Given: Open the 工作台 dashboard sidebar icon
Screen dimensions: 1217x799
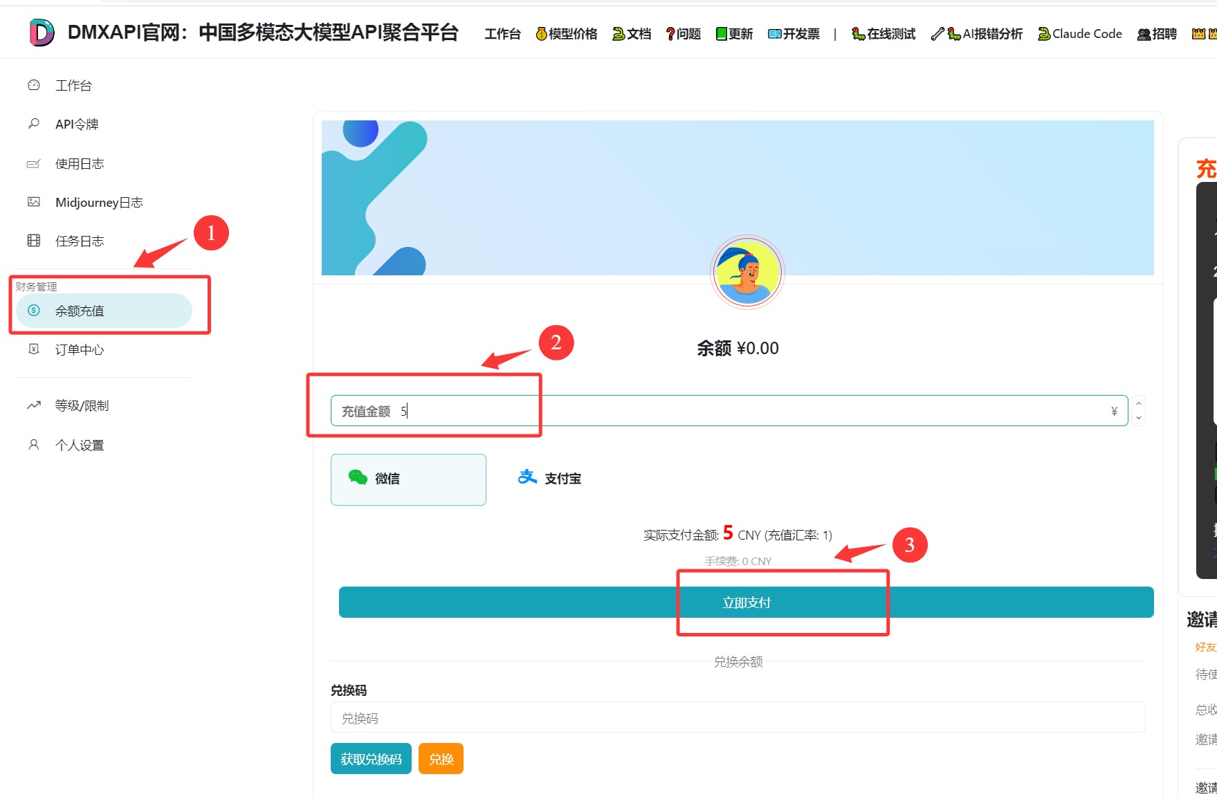Looking at the screenshot, I should tap(33, 85).
